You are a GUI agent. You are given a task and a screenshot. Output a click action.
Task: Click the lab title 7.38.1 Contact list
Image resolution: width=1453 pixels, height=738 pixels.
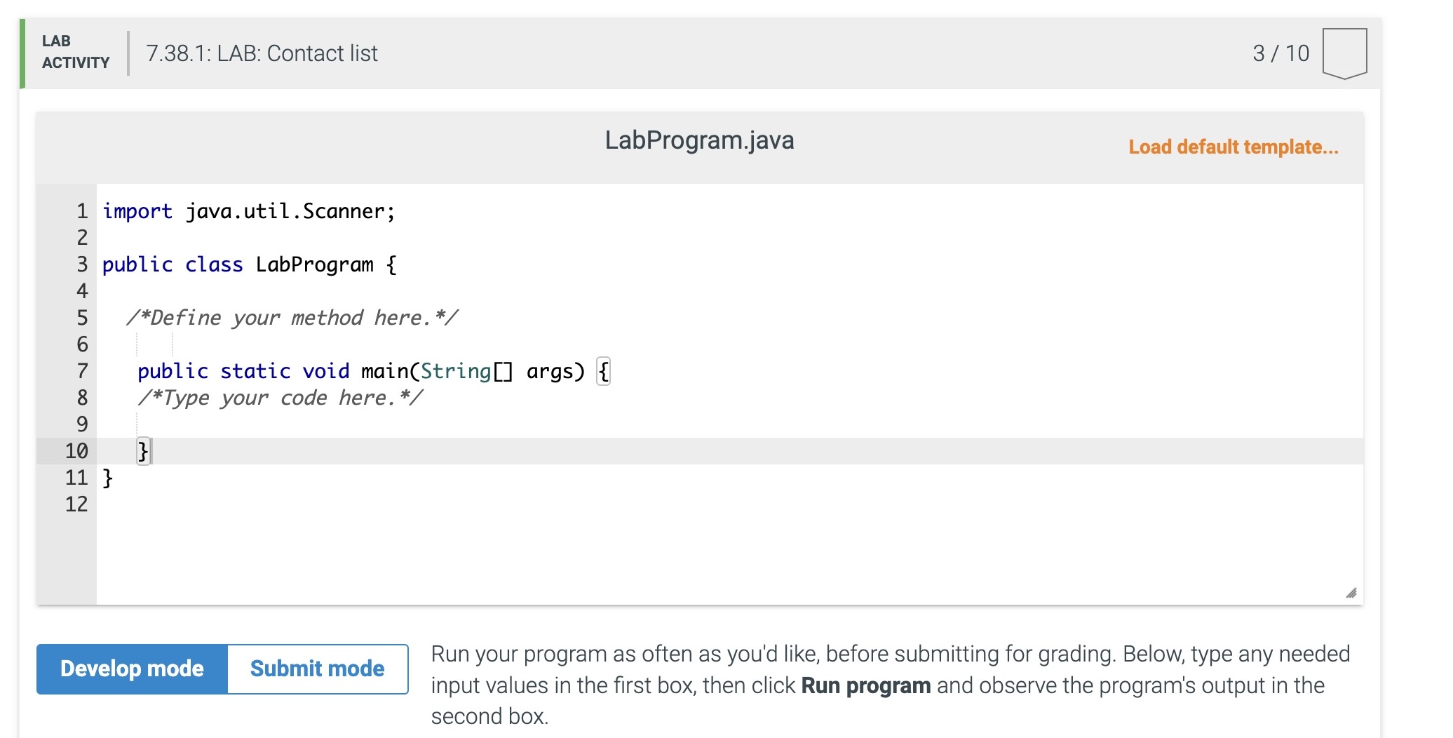(x=262, y=53)
